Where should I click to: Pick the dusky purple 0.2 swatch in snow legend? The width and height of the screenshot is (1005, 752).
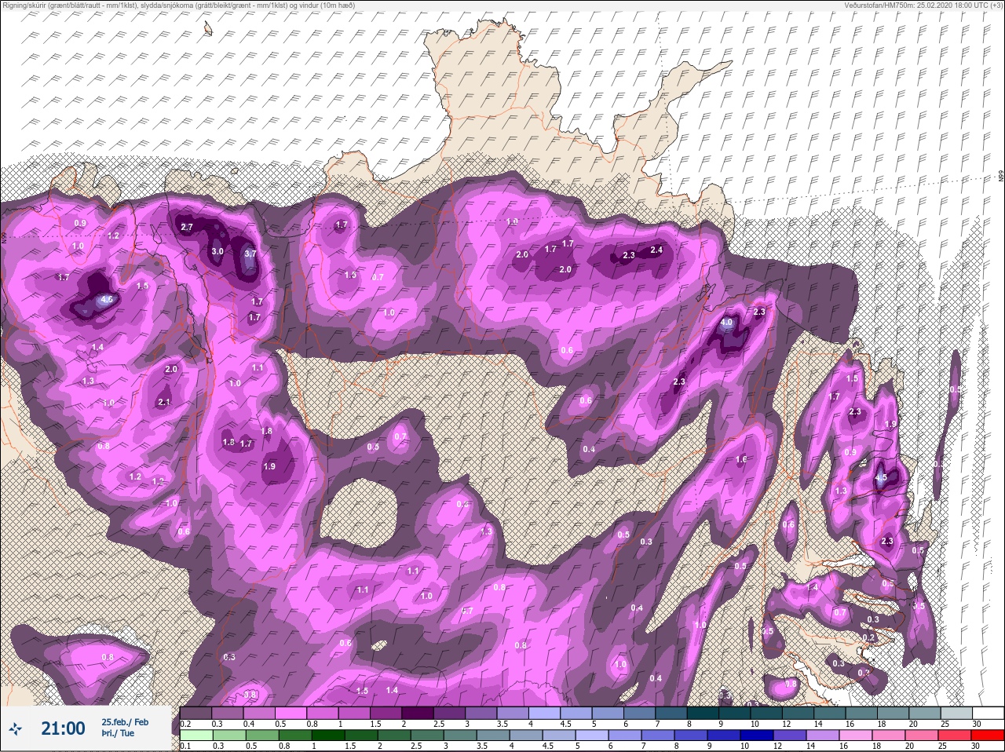point(196,713)
